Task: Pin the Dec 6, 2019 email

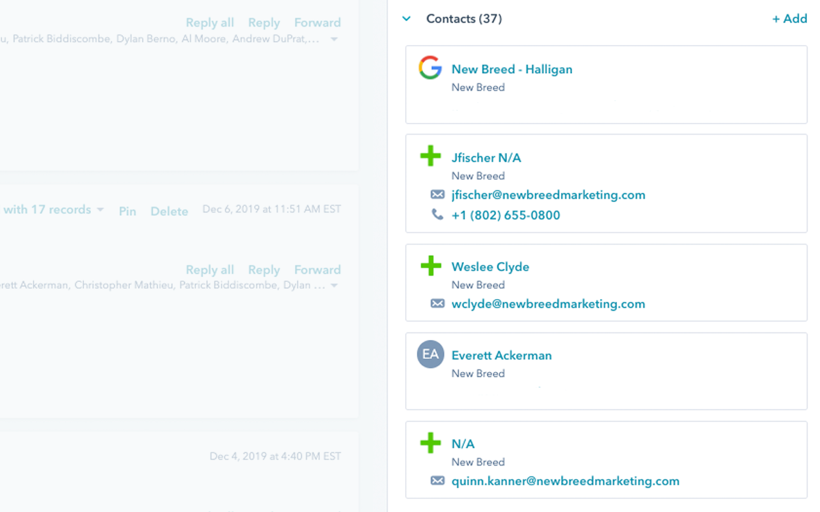Action: click(128, 211)
